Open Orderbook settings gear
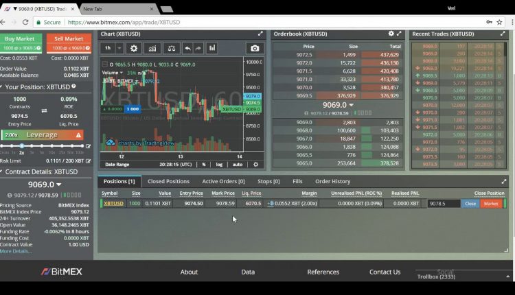Viewport: 515px width, 295px height. (391, 34)
